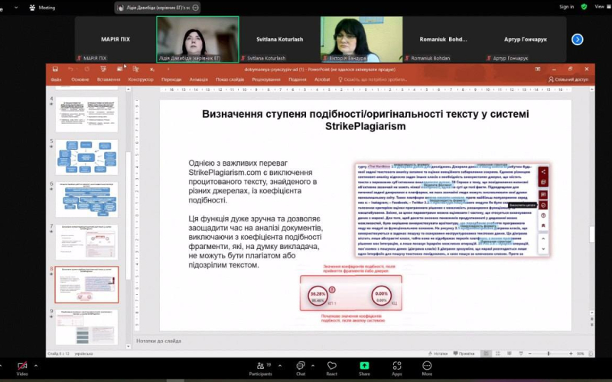This screenshot has width=612, height=382.
Task: Click Svitlana Koturlash participant tile
Action: (x=279, y=39)
